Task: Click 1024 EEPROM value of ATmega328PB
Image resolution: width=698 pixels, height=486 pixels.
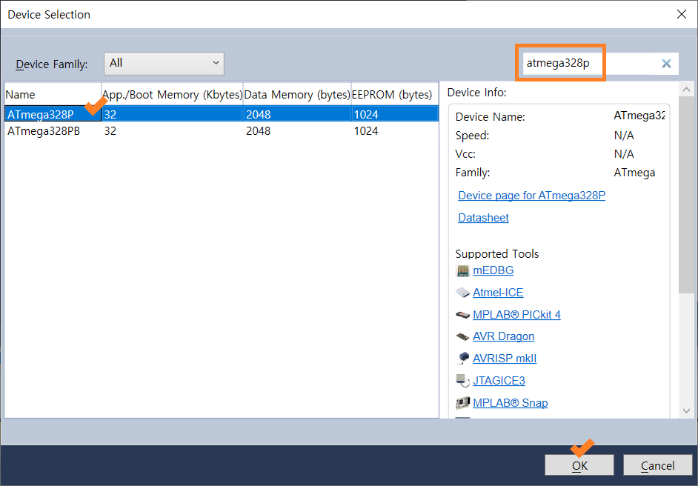Action: [x=366, y=131]
